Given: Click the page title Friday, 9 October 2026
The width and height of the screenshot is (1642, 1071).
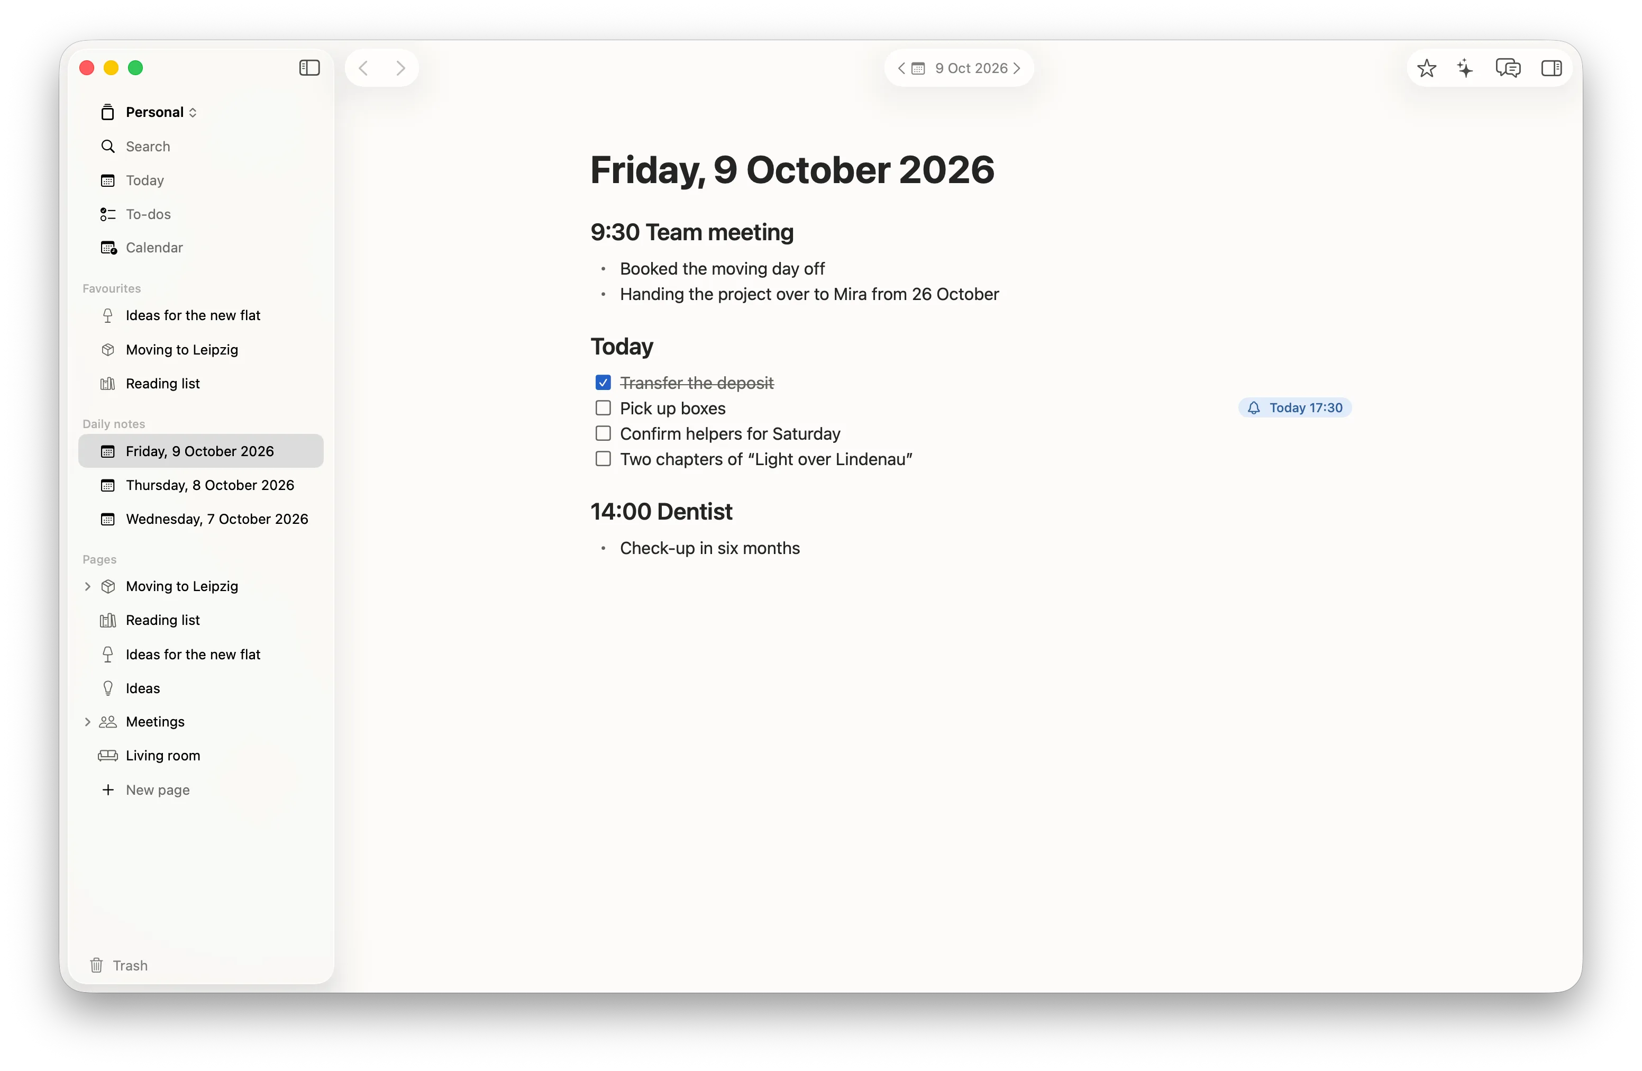Looking at the screenshot, I should click(792, 170).
